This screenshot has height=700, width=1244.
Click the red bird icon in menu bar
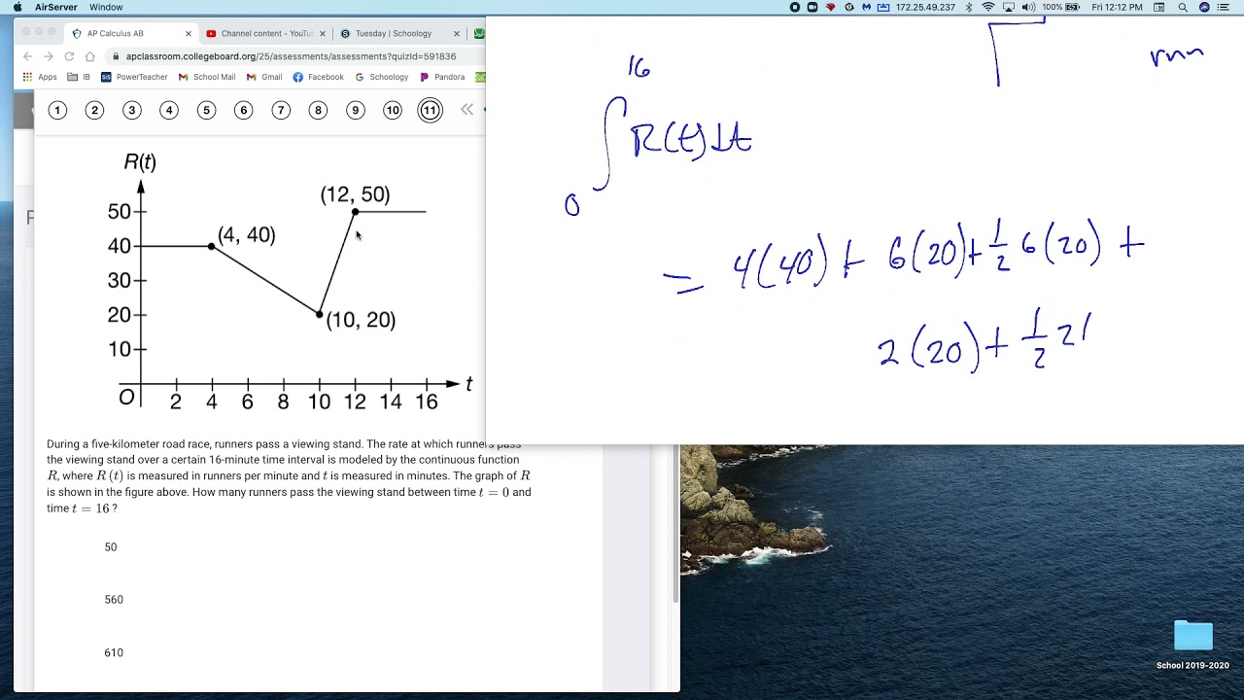(x=830, y=7)
